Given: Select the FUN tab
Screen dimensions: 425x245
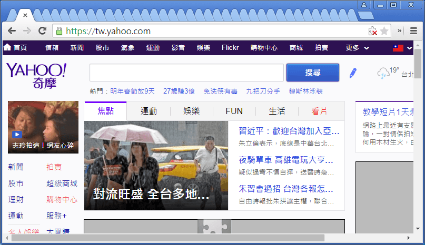Looking at the screenshot, I should (234, 111).
